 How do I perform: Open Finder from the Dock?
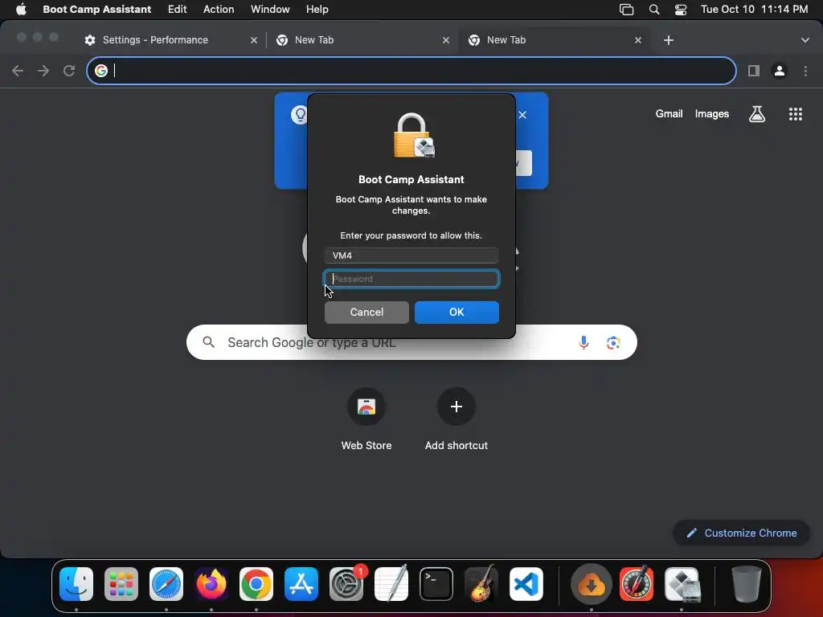[x=76, y=584]
